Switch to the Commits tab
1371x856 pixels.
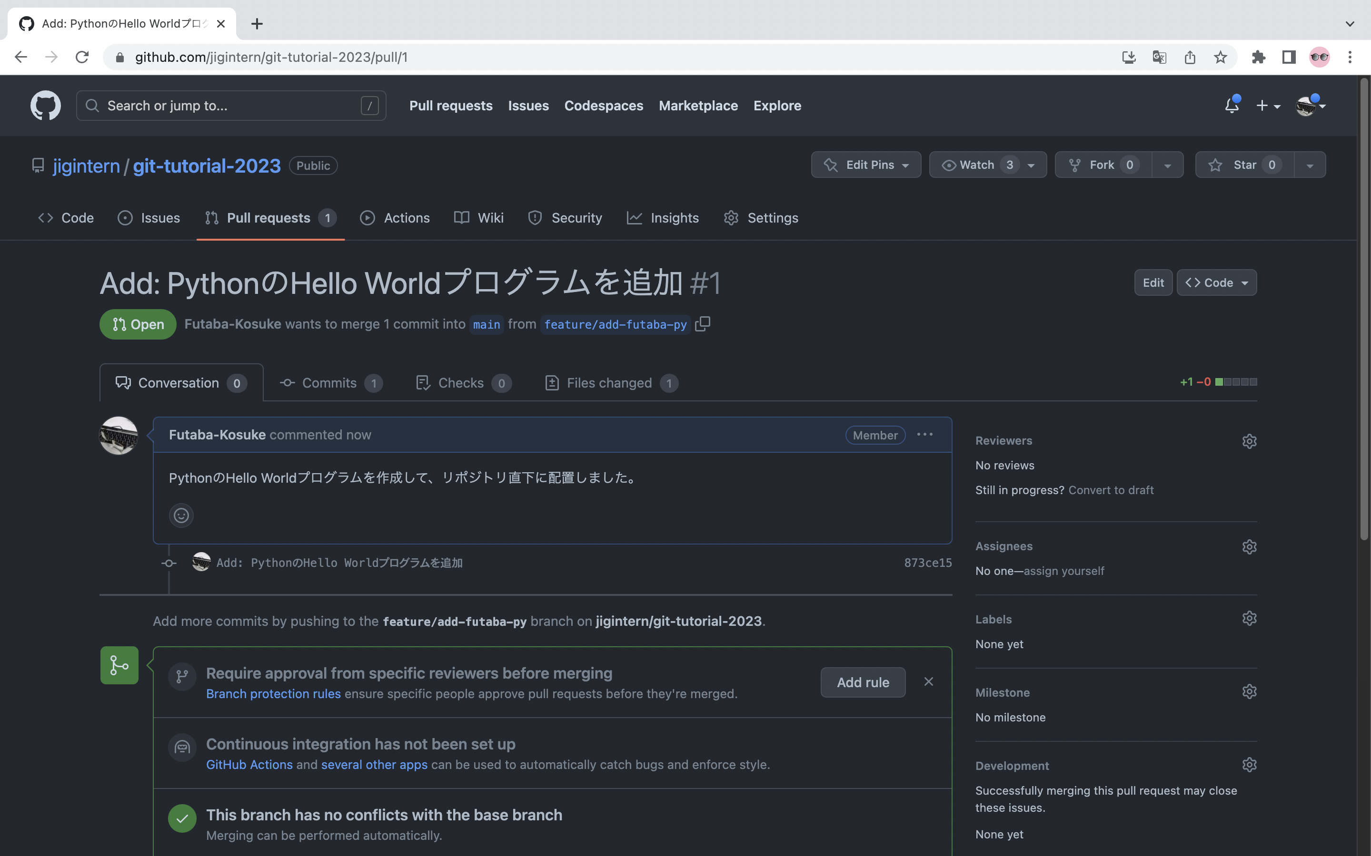click(330, 382)
